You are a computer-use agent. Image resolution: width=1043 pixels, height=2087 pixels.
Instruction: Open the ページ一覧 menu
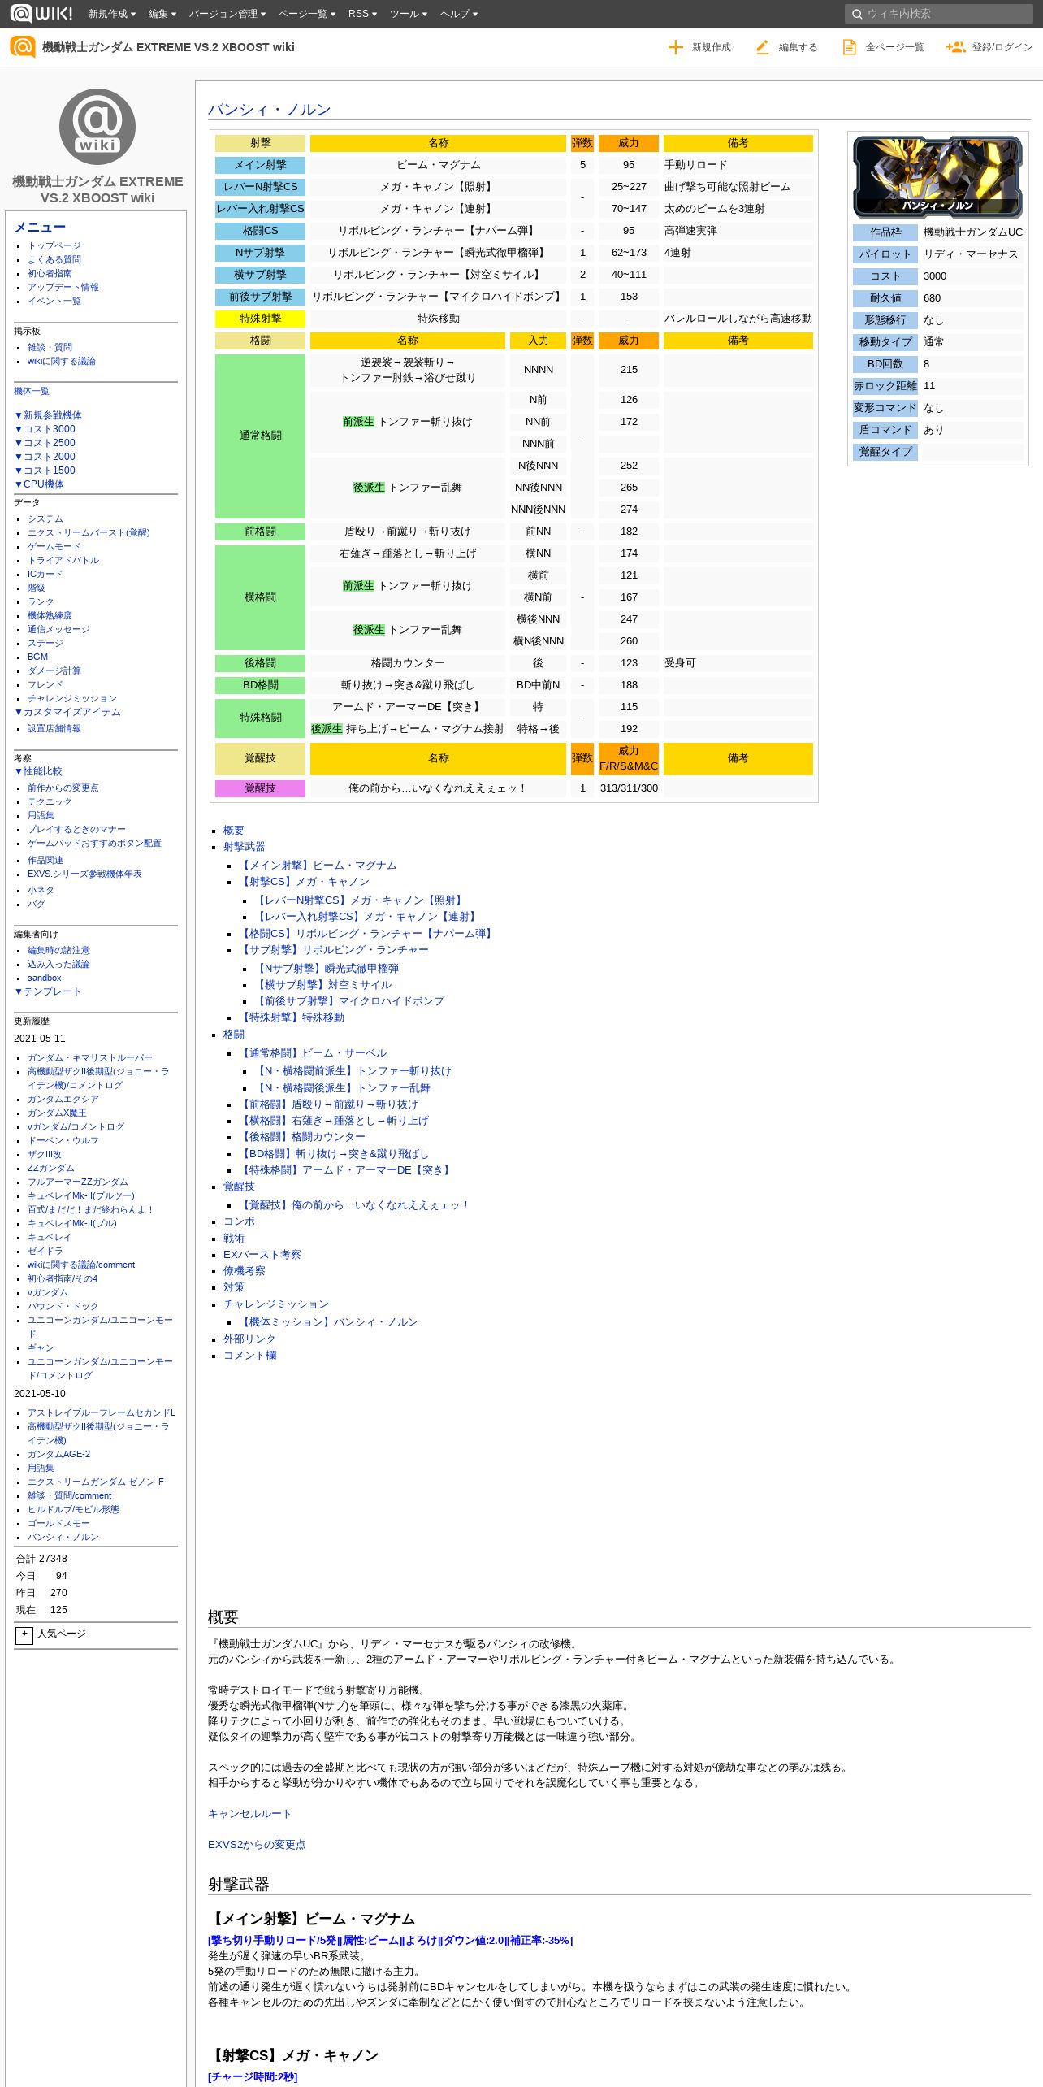[307, 14]
